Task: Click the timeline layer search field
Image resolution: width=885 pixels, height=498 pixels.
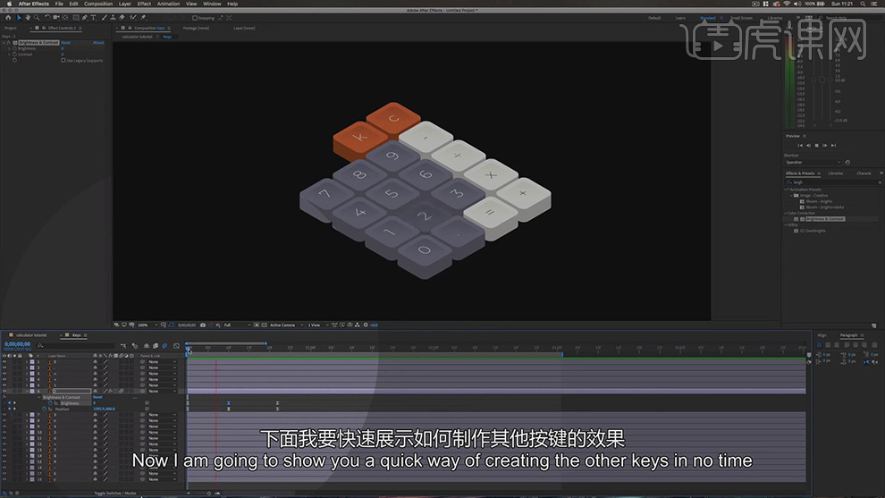Action: click(x=77, y=345)
